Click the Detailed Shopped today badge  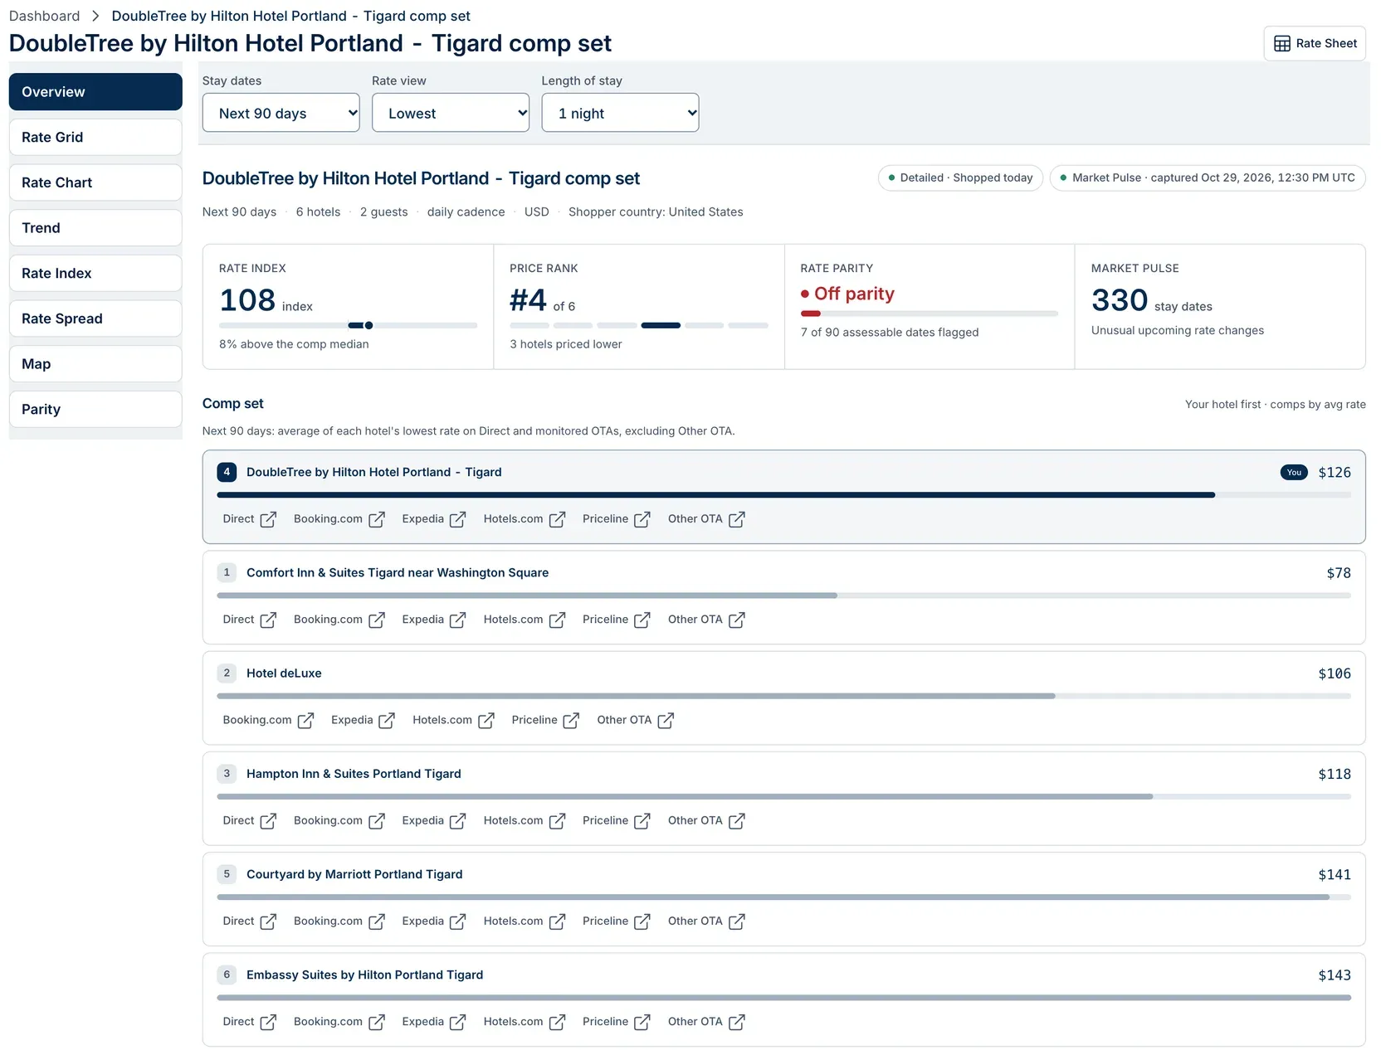coord(960,177)
